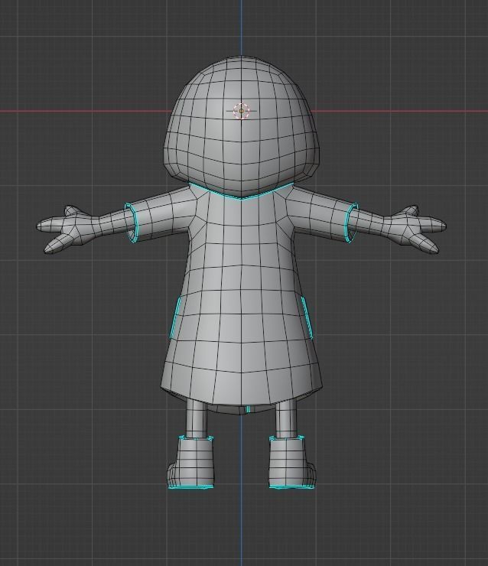Select the thin leg above the right-side boot
Image resolution: width=488 pixels, height=566 pixels.
click(x=286, y=418)
